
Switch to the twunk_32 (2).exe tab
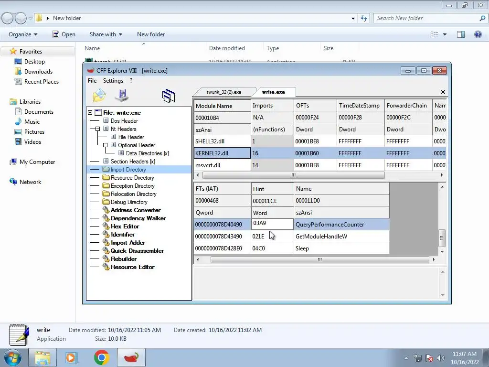[224, 92]
